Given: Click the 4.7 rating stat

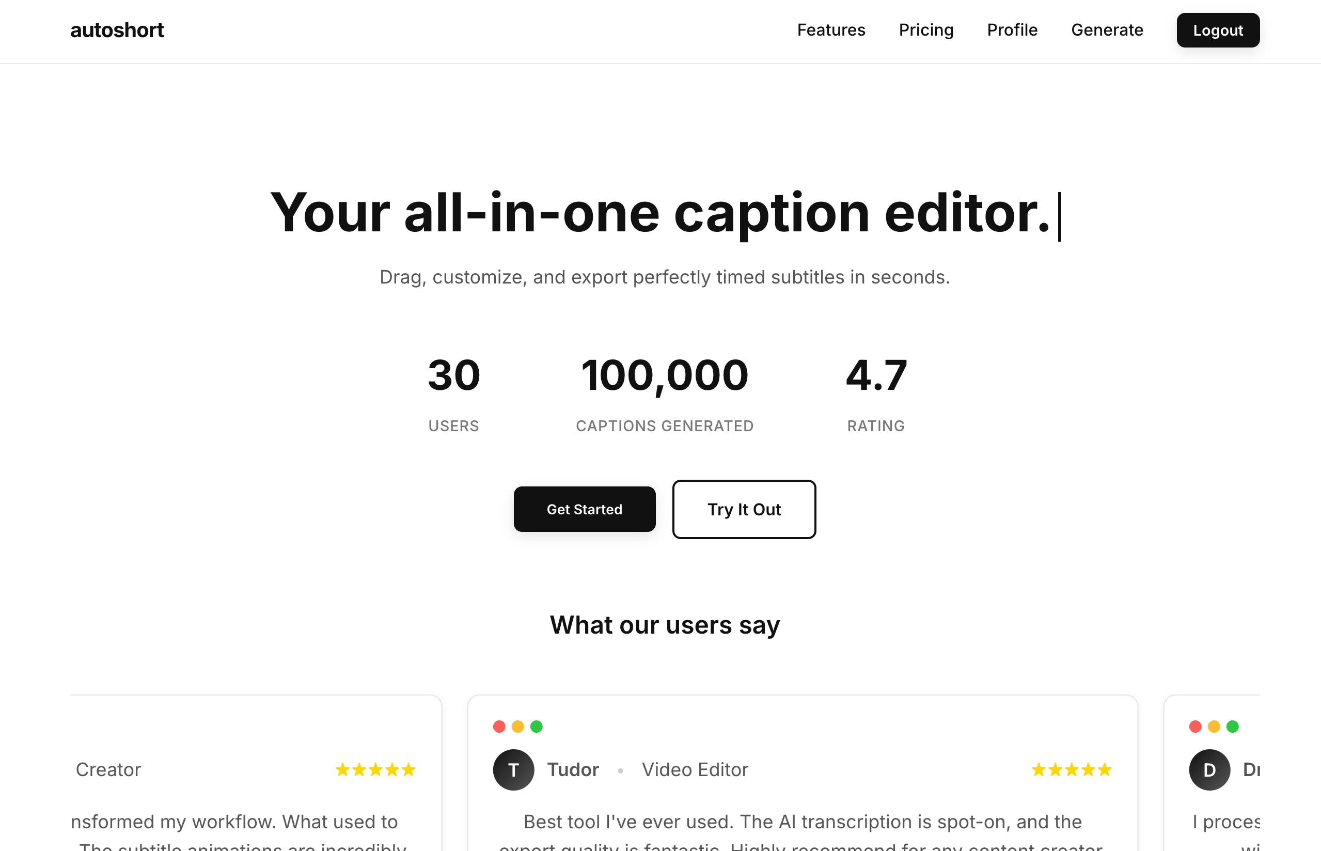Looking at the screenshot, I should click(876, 376).
